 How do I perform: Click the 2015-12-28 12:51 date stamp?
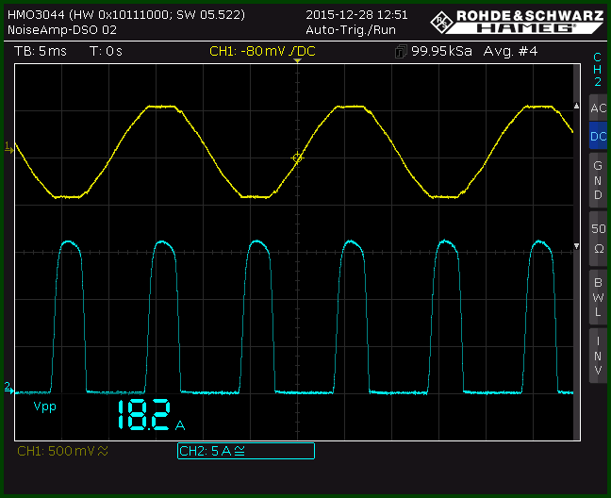point(356,15)
